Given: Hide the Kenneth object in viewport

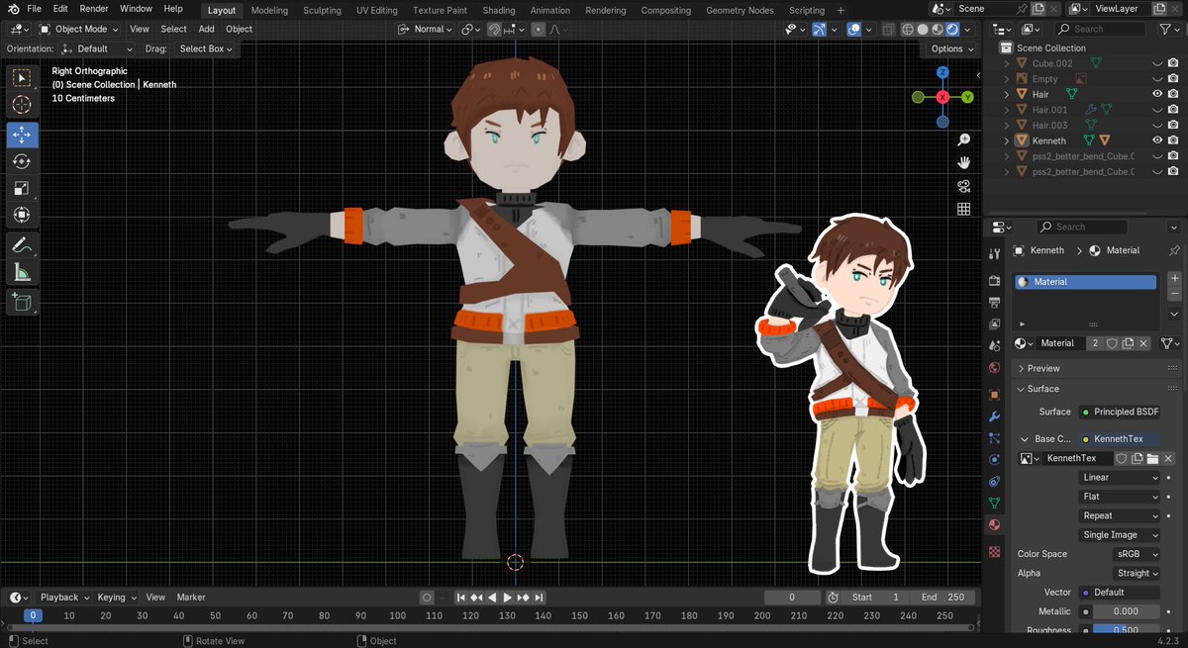Looking at the screenshot, I should (1156, 140).
